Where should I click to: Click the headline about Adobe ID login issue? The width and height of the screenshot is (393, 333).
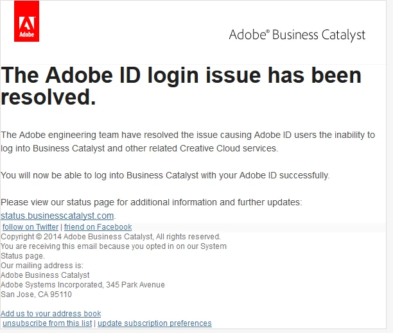pos(181,85)
